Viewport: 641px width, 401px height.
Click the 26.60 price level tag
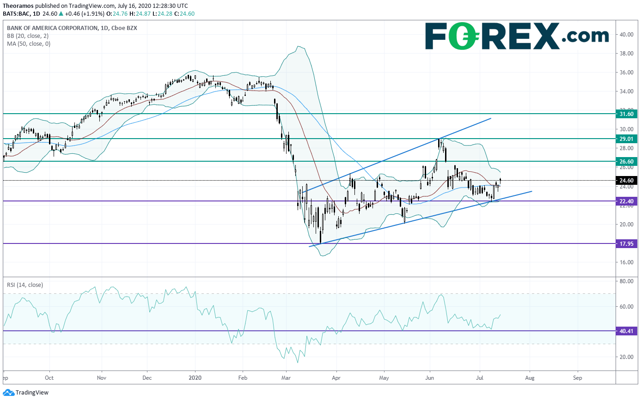(x=628, y=161)
